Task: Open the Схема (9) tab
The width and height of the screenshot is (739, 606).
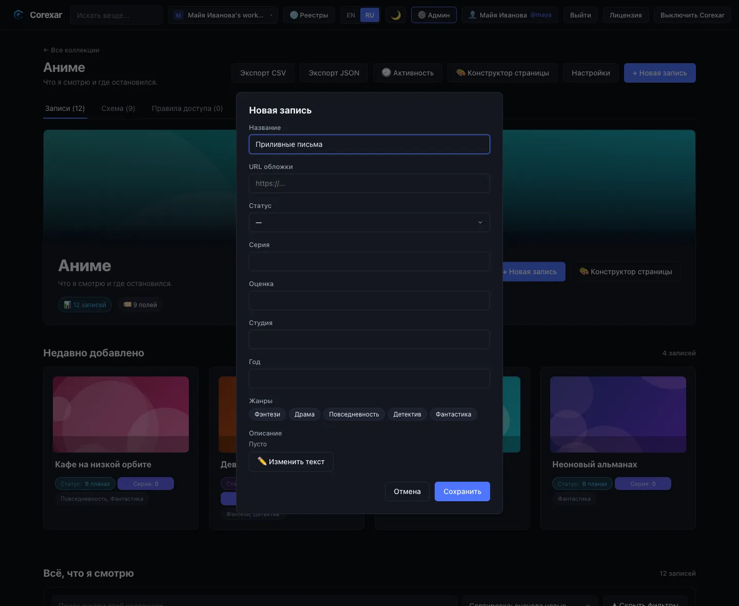Action: pos(118,108)
